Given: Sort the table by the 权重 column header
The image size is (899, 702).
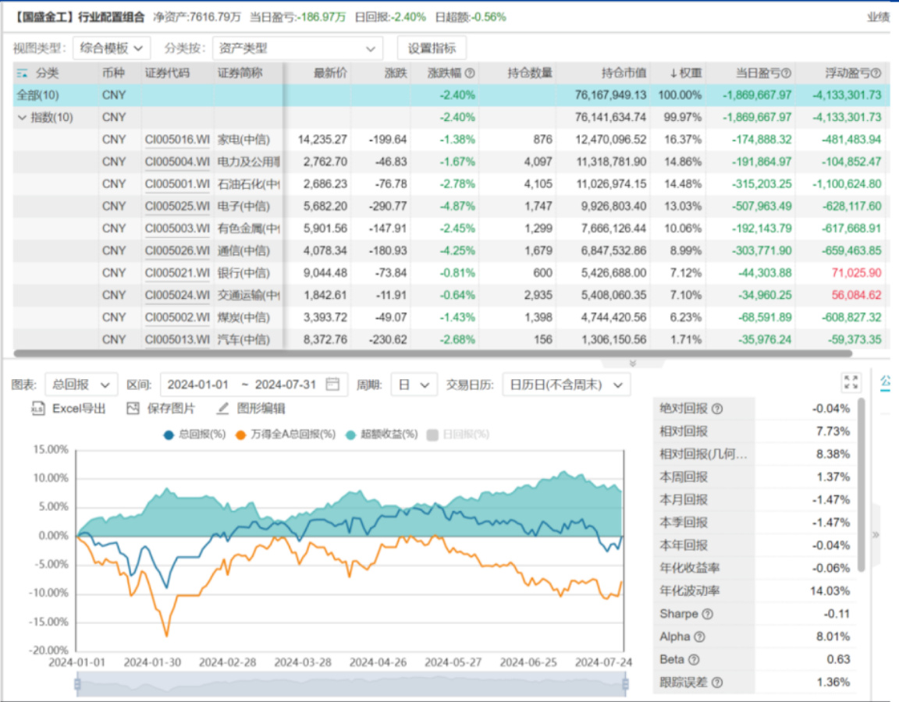Looking at the screenshot, I should [686, 73].
